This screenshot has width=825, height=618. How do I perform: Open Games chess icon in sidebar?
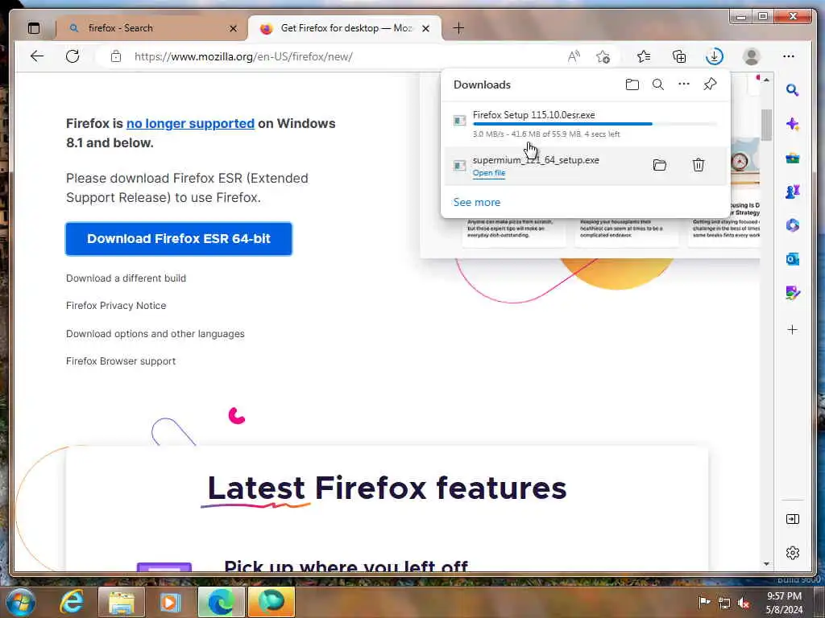tap(793, 192)
